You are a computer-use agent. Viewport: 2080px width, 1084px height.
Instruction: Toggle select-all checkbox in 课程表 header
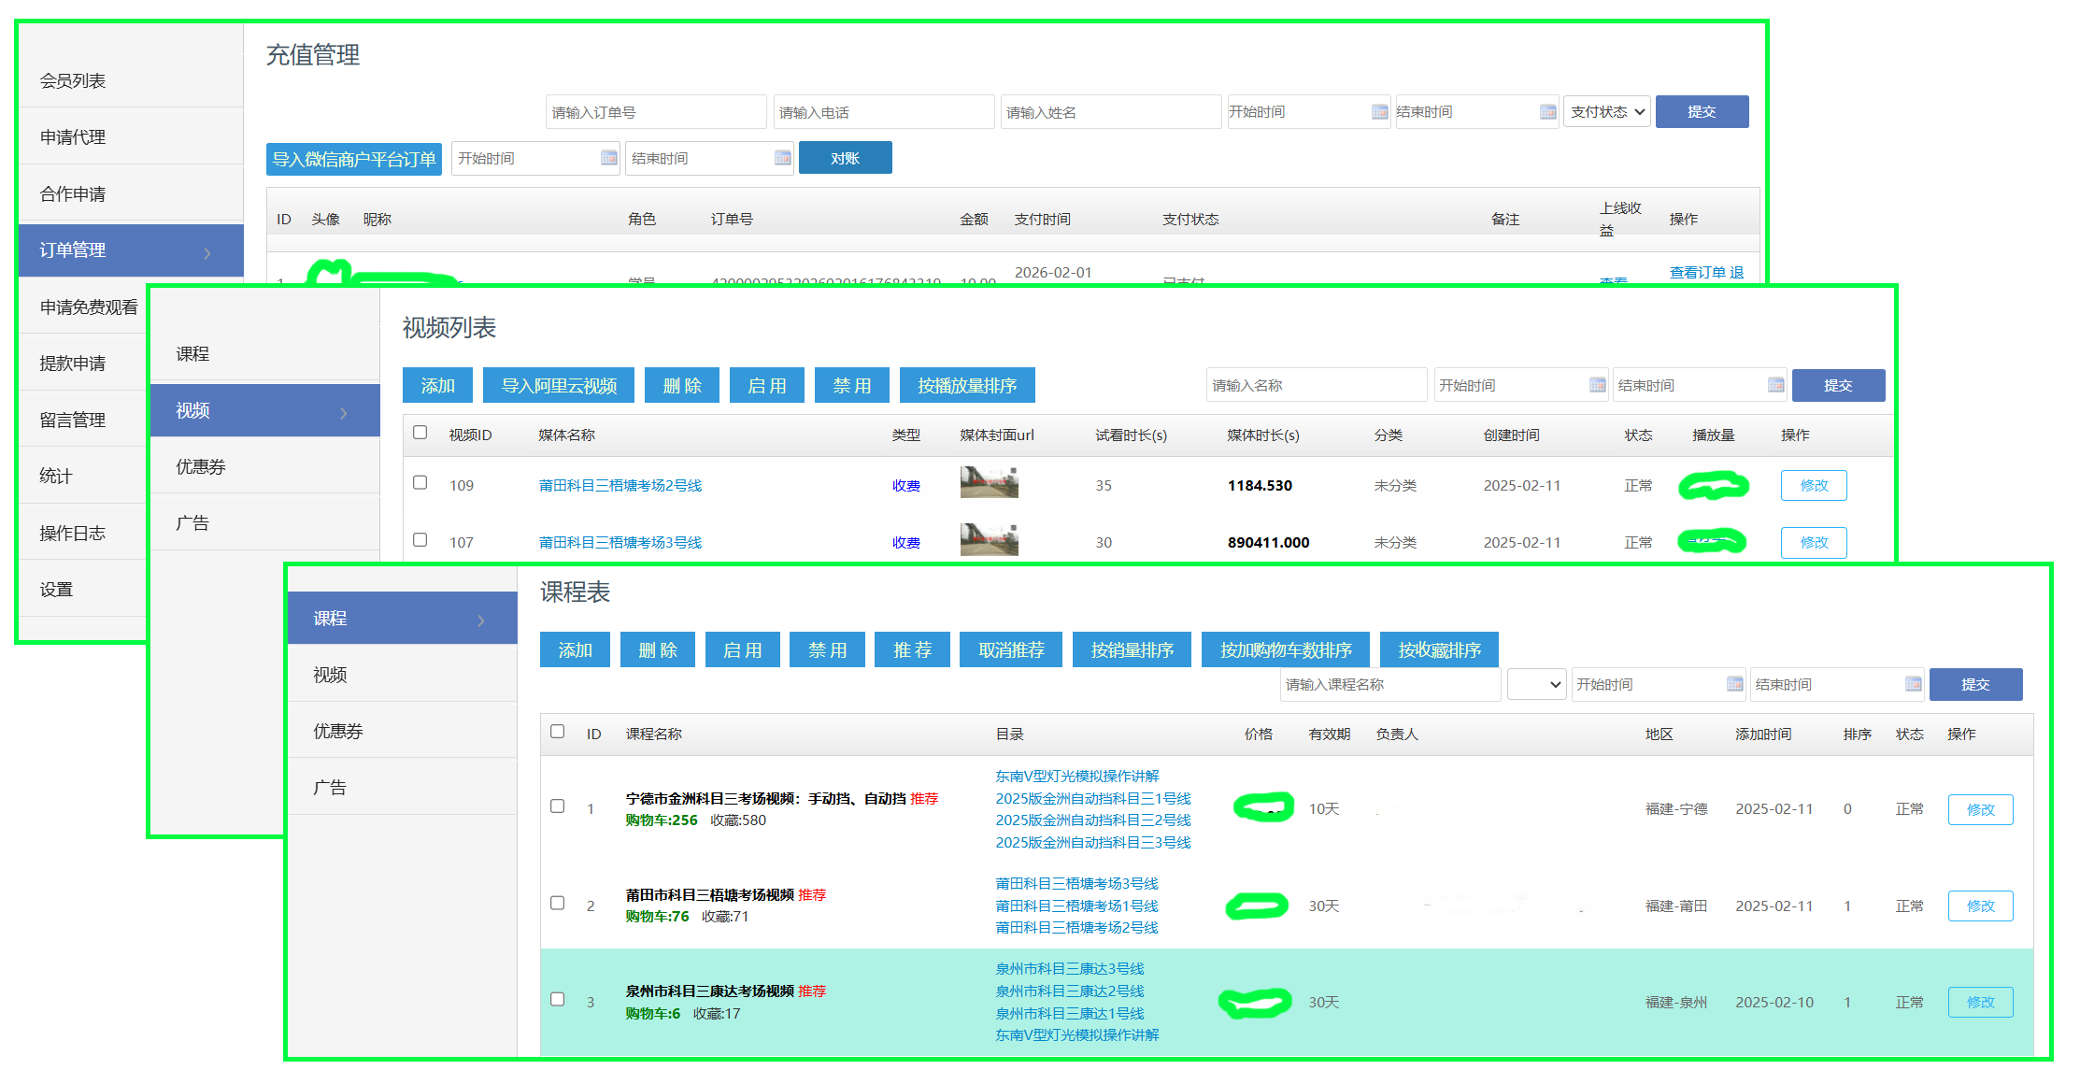click(558, 731)
